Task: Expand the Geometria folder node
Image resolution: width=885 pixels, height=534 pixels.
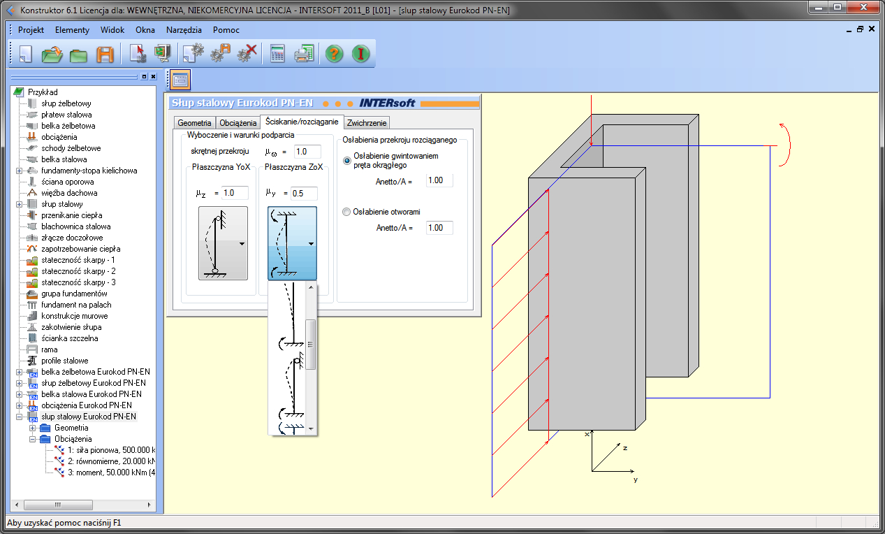Action: 32,428
